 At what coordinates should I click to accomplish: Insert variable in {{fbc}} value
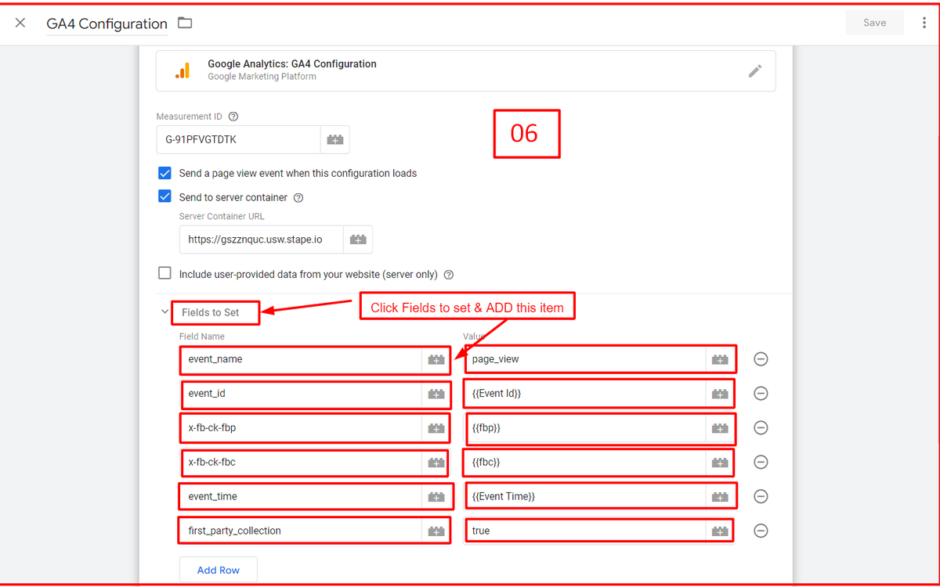click(720, 463)
